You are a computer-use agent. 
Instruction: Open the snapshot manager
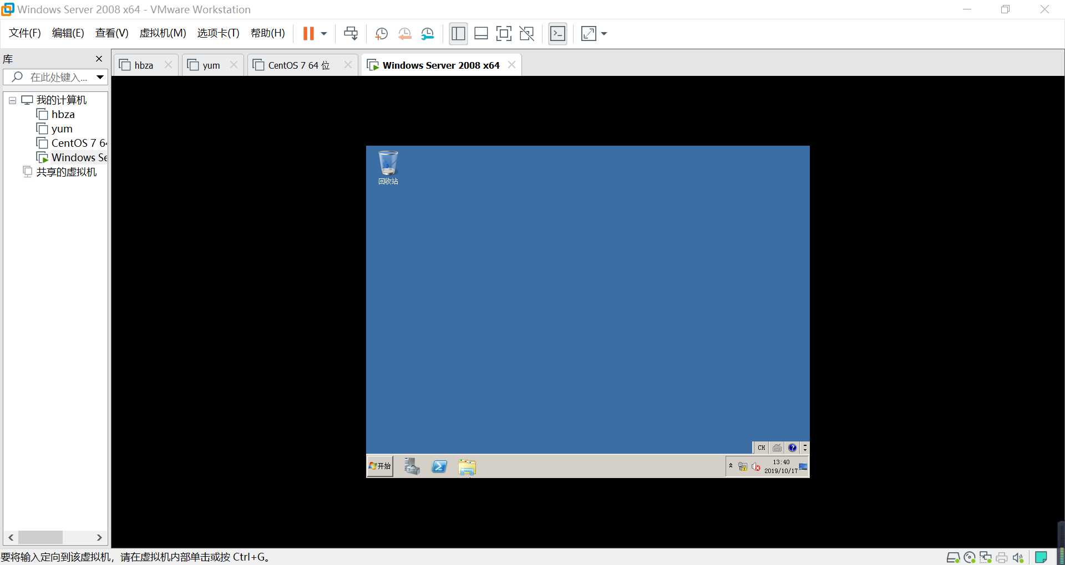(427, 34)
